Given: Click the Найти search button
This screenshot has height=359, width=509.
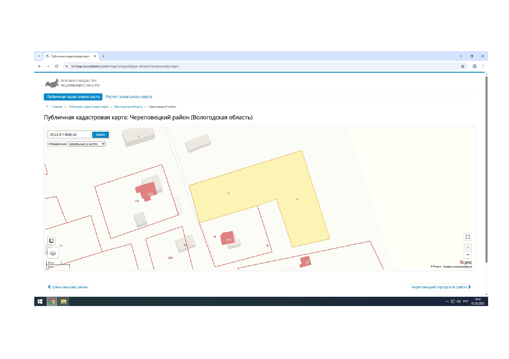Looking at the screenshot, I should pos(100,135).
